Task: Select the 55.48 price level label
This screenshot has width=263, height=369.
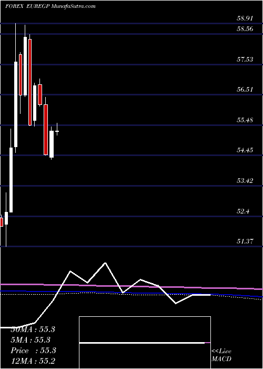Action: [x=245, y=120]
